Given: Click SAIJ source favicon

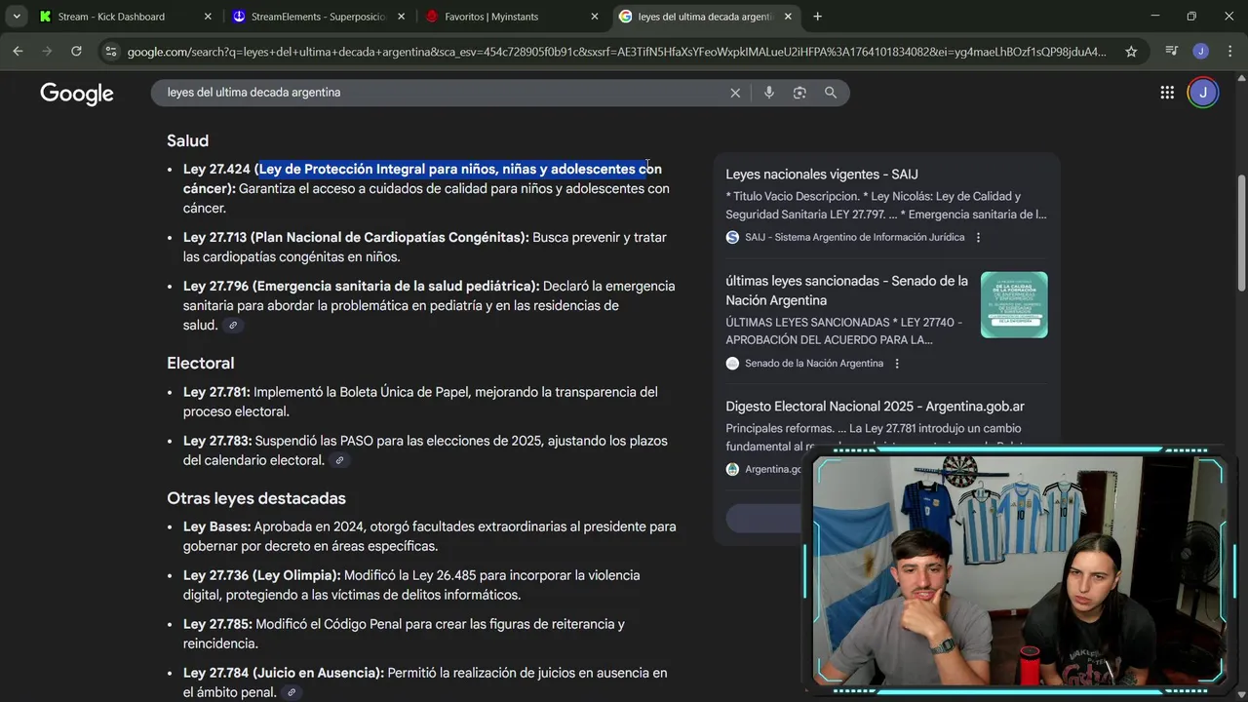Looking at the screenshot, I should pos(732,237).
